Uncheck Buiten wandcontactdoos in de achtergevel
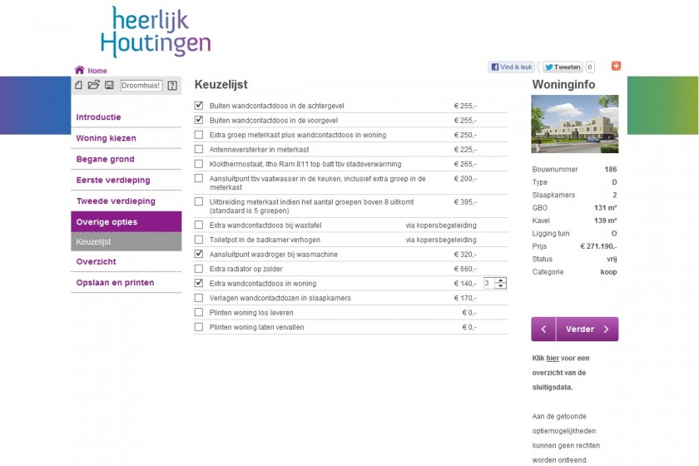 (199, 106)
